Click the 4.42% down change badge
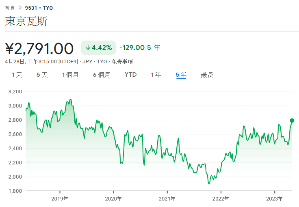Screen dimensions: 299x207 (x=98, y=47)
